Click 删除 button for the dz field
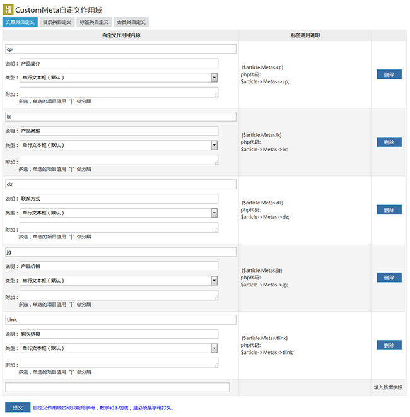 (x=389, y=210)
